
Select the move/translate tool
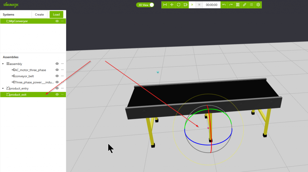[x=172, y=5]
